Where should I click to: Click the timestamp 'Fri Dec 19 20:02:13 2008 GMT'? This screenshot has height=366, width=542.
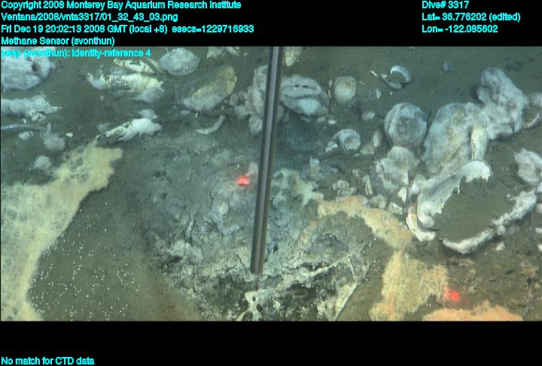(64, 29)
